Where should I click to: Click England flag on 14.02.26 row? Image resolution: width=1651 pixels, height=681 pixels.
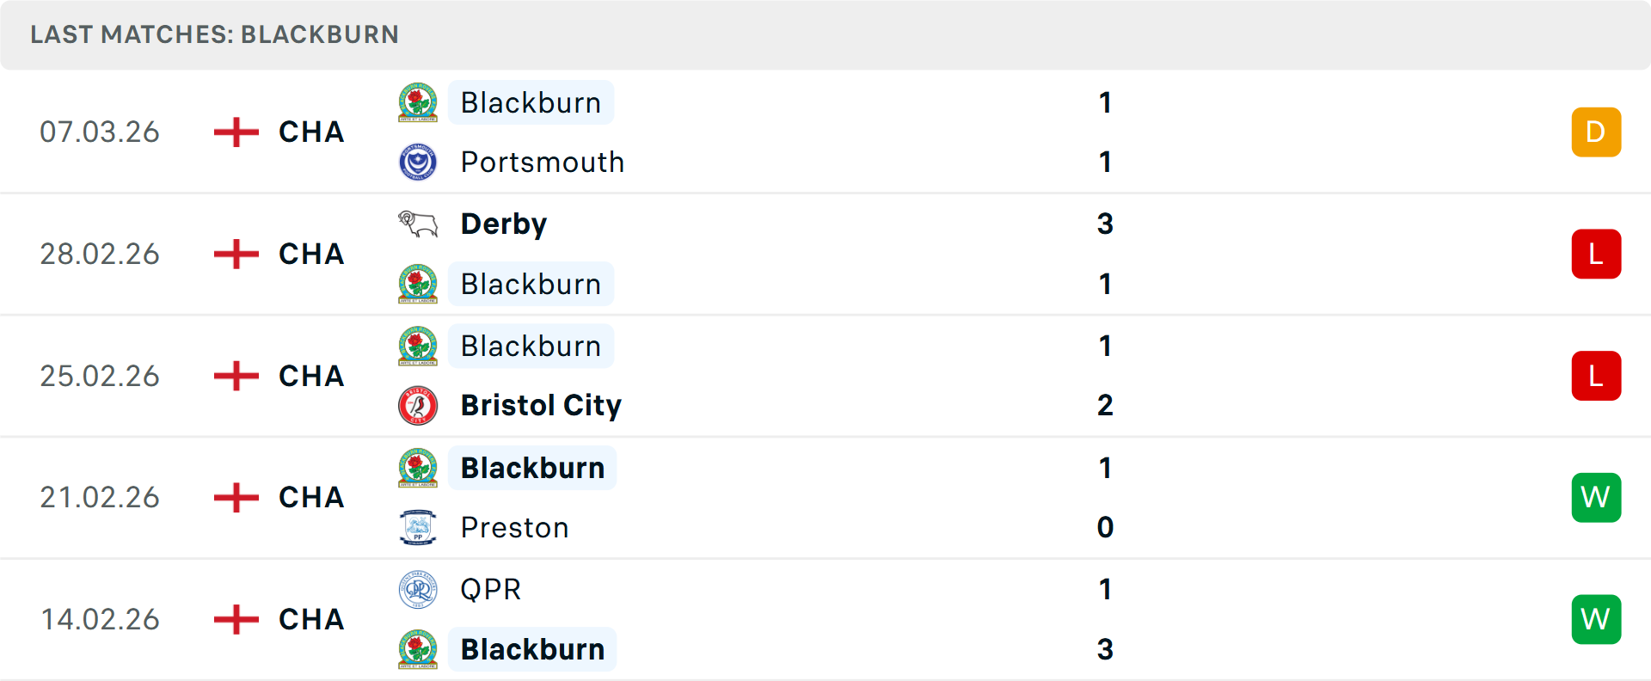coord(236,619)
